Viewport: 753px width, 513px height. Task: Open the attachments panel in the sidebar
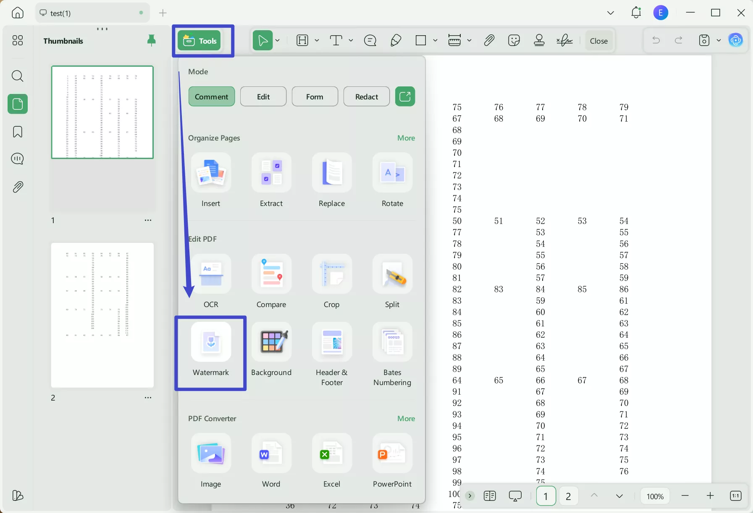pos(18,187)
